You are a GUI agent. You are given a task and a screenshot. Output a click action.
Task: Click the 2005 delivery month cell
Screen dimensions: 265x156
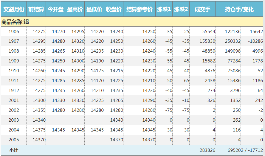[14, 140]
